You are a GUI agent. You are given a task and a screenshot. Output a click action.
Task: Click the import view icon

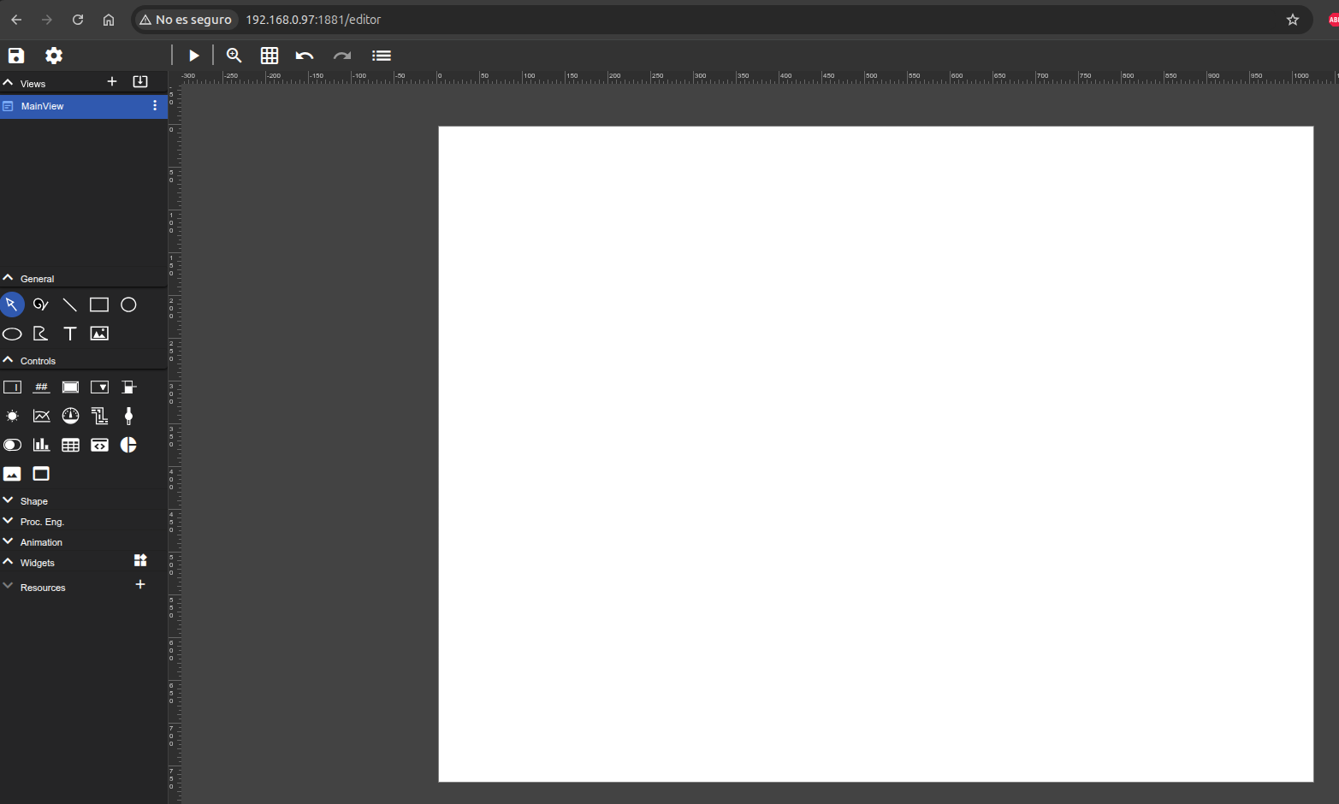(140, 82)
